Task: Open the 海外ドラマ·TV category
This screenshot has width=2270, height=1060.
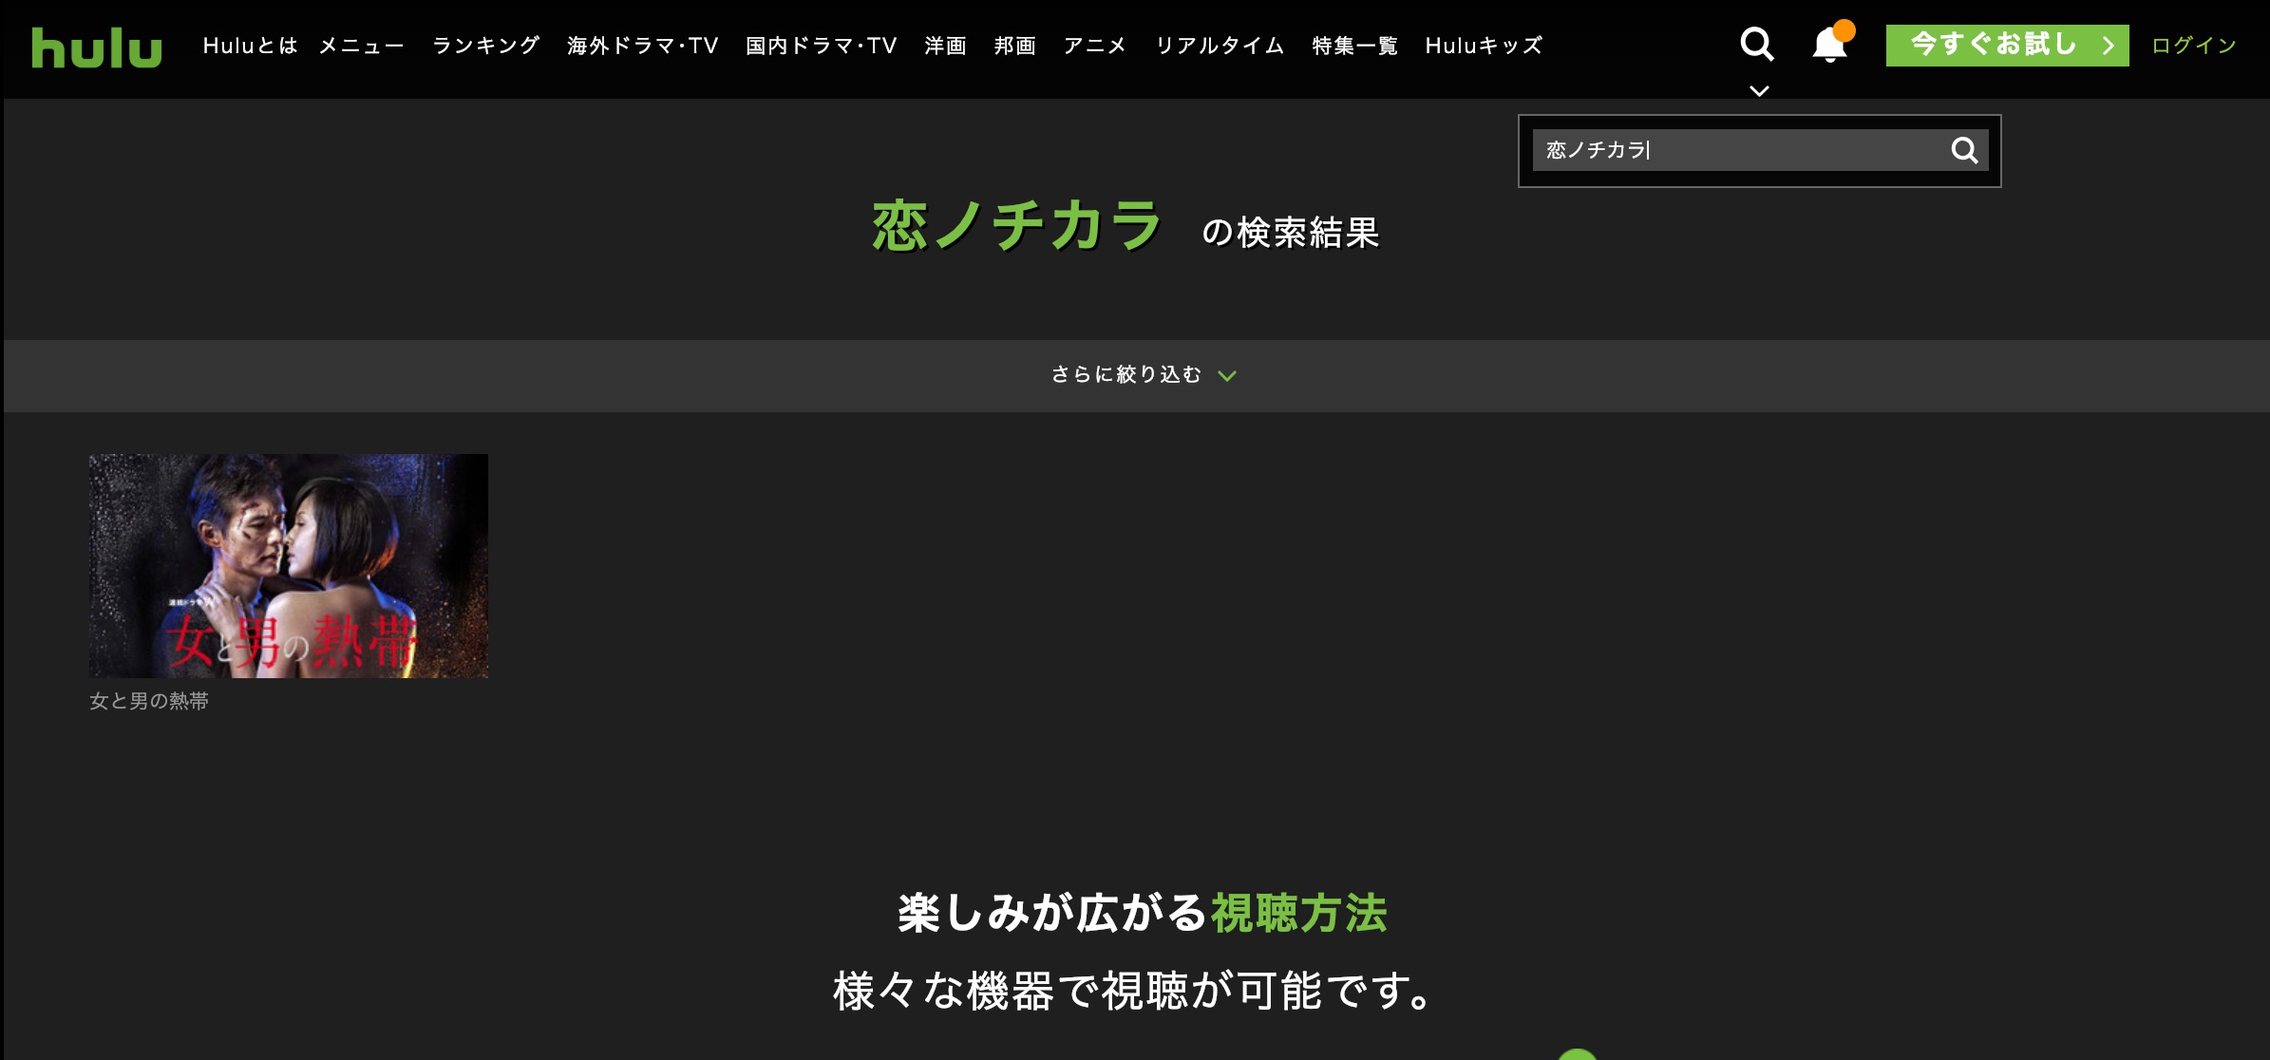Action: [x=642, y=46]
